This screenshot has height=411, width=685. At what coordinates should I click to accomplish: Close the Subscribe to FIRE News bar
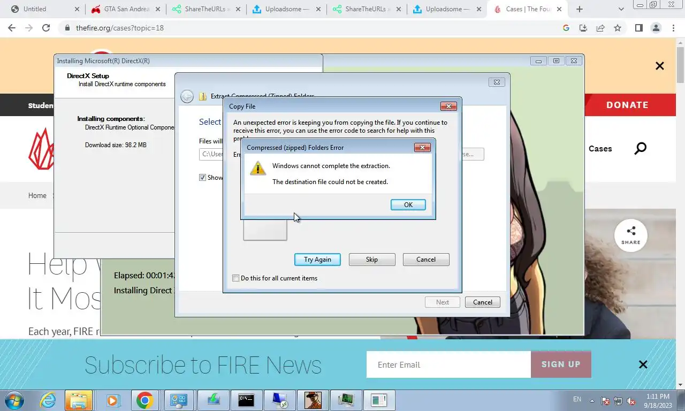click(x=643, y=364)
